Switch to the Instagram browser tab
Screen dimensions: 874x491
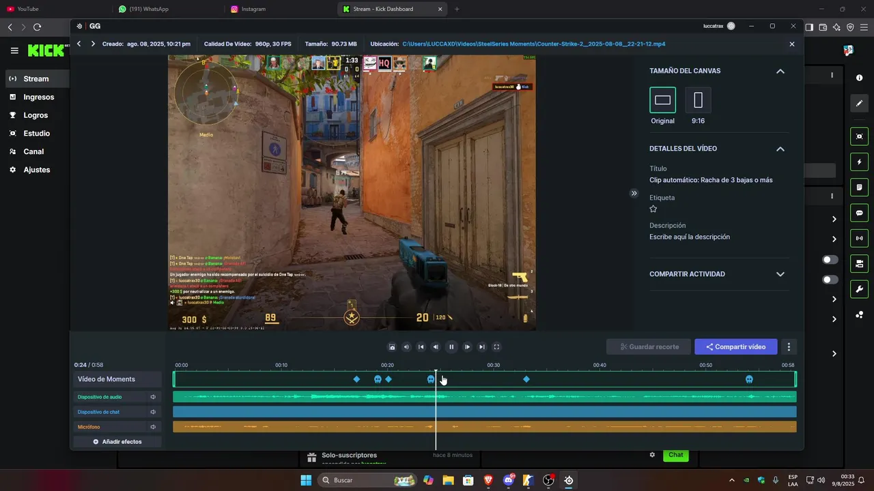pos(280,9)
